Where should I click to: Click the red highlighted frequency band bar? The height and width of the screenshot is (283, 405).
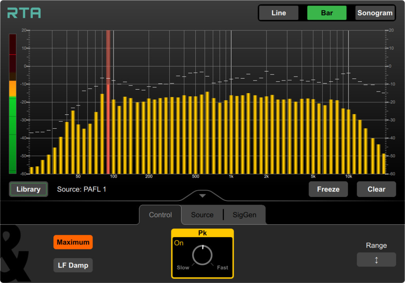(108, 102)
